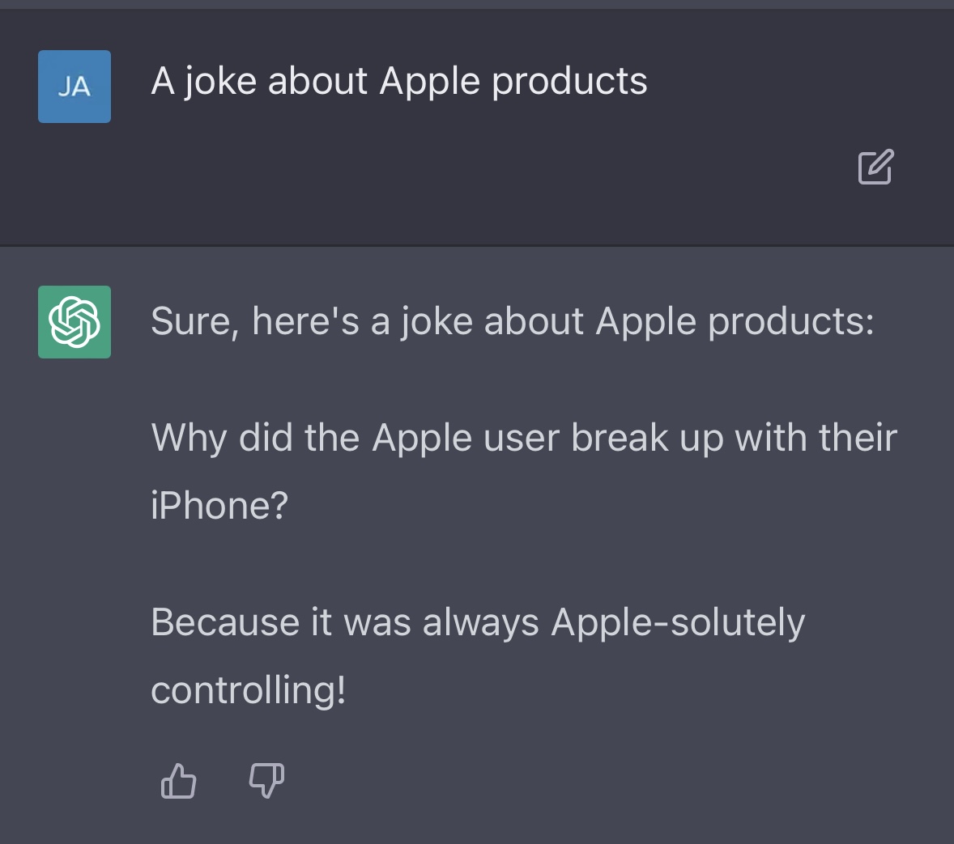
Task: Click the question line starting "Why did the Apple user"
Action: (x=523, y=439)
